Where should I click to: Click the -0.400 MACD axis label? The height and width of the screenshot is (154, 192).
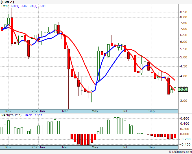click(x=184, y=144)
